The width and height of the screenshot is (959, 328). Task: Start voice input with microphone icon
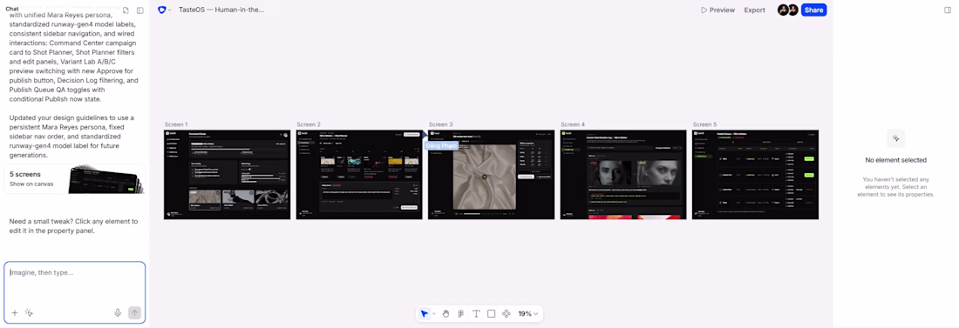(x=118, y=312)
